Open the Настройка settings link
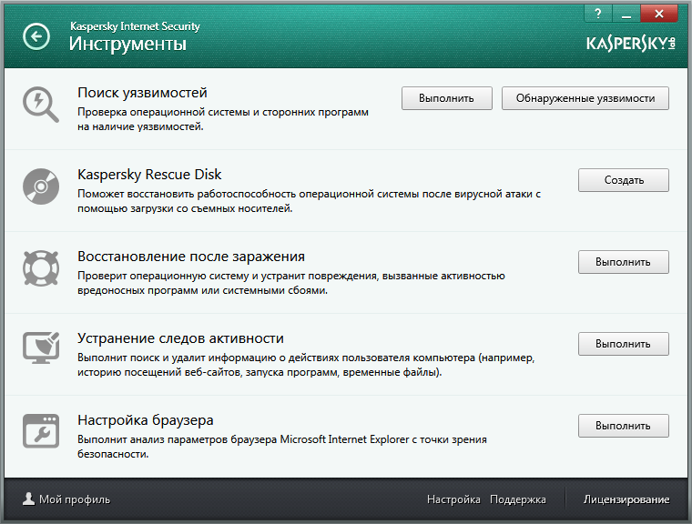This screenshot has width=692, height=524. coord(453,499)
